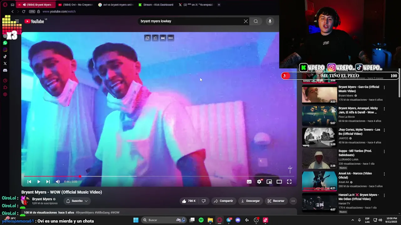
Task: Open options for Jhay Cortez Los Bo video
Action: (x=384, y=130)
